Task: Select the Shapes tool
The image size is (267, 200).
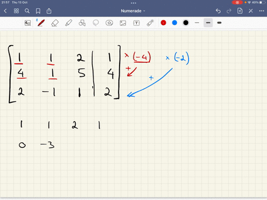Action: point(82,23)
